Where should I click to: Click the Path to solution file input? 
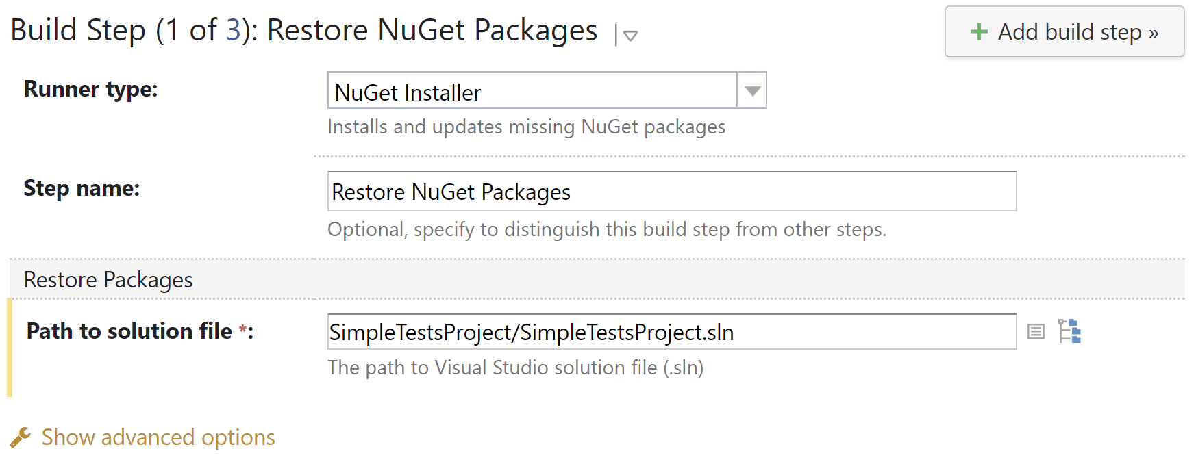[x=671, y=332]
